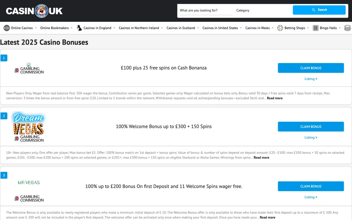Expand the Online Bookmakers dropdown arrow
Image resolution: width=352 pixels, height=220 pixels.
[71, 28]
